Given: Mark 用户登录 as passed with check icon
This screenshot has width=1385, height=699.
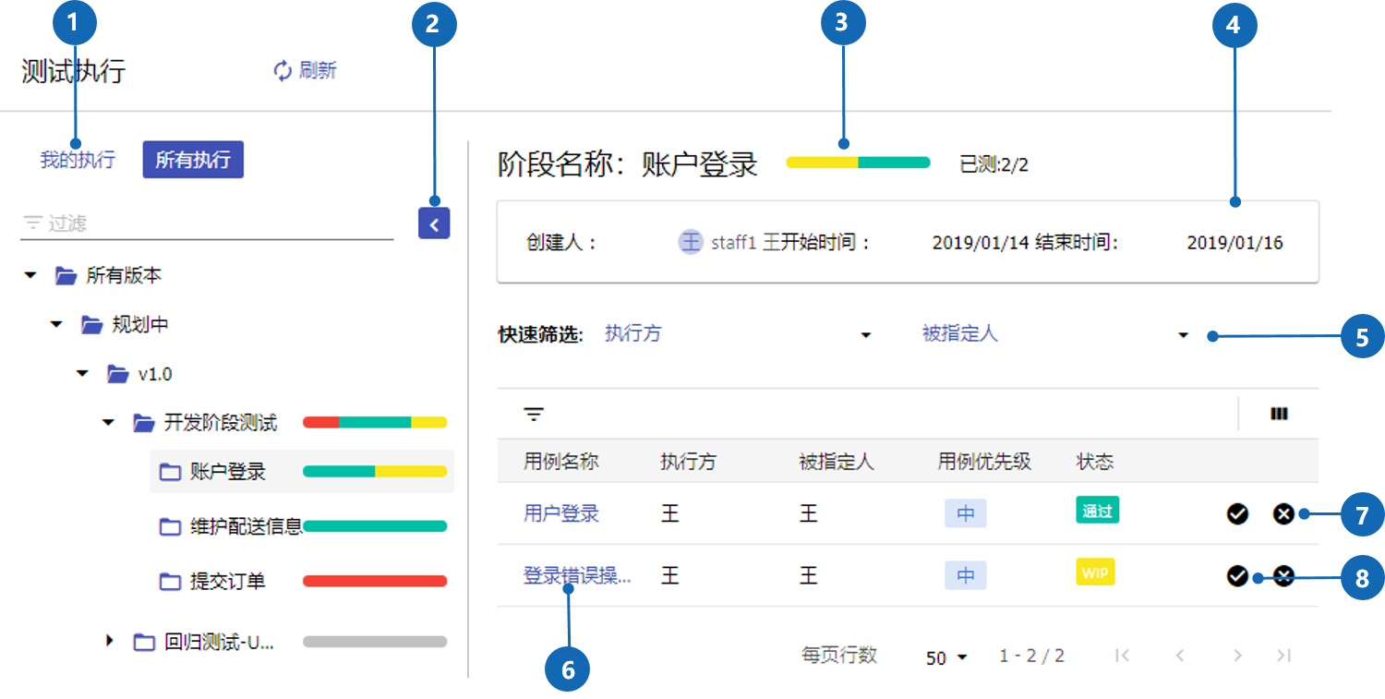Looking at the screenshot, I should click(x=1237, y=514).
